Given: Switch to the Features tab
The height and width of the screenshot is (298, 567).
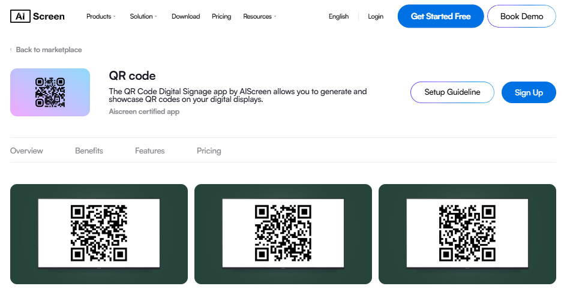Looking at the screenshot, I should (x=150, y=150).
